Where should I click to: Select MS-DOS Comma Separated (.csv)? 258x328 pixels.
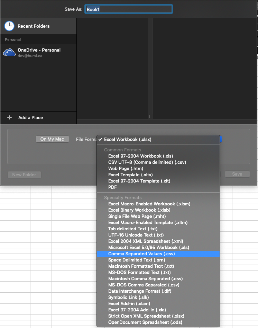(x=158, y=285)
